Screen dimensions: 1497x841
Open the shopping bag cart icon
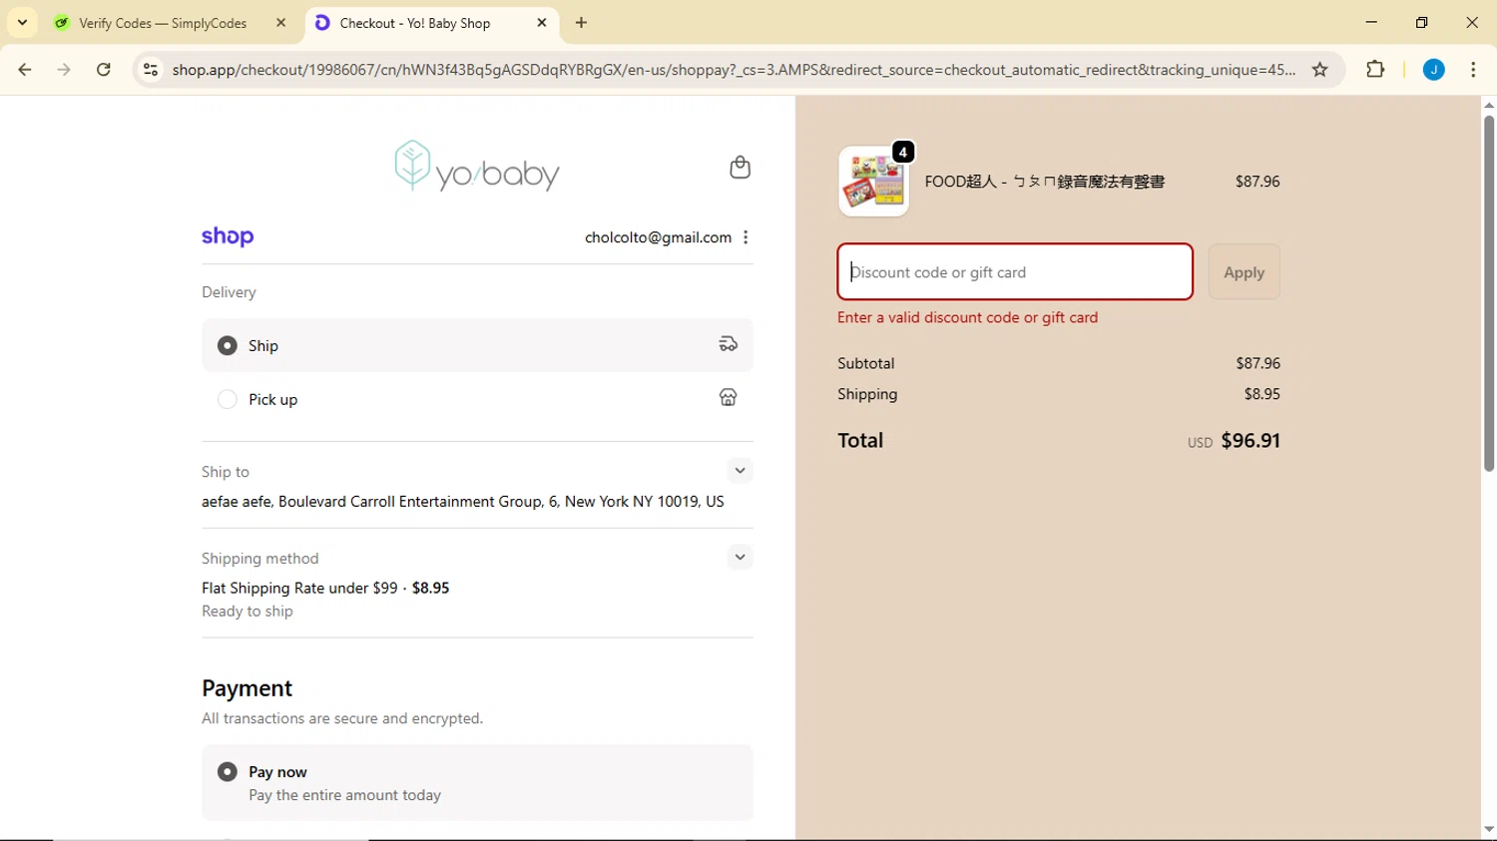pos(740,167)
